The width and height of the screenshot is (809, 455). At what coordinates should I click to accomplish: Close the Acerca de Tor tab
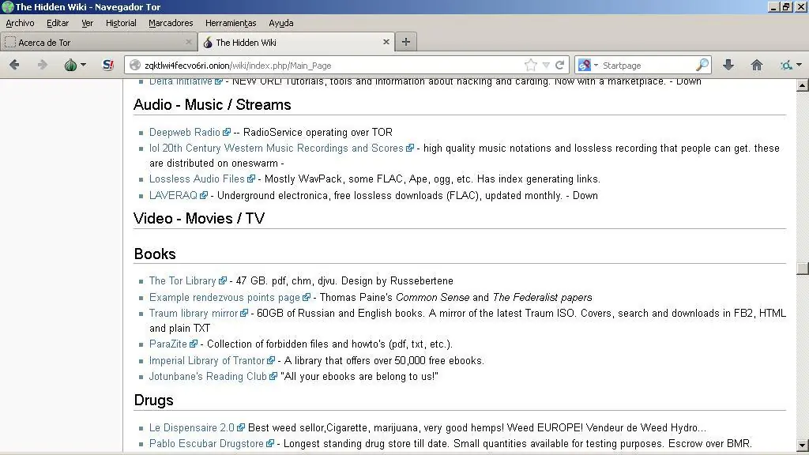point(188,42)
